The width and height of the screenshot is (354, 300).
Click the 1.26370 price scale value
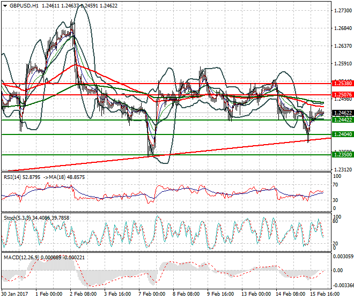pos(343,46)
